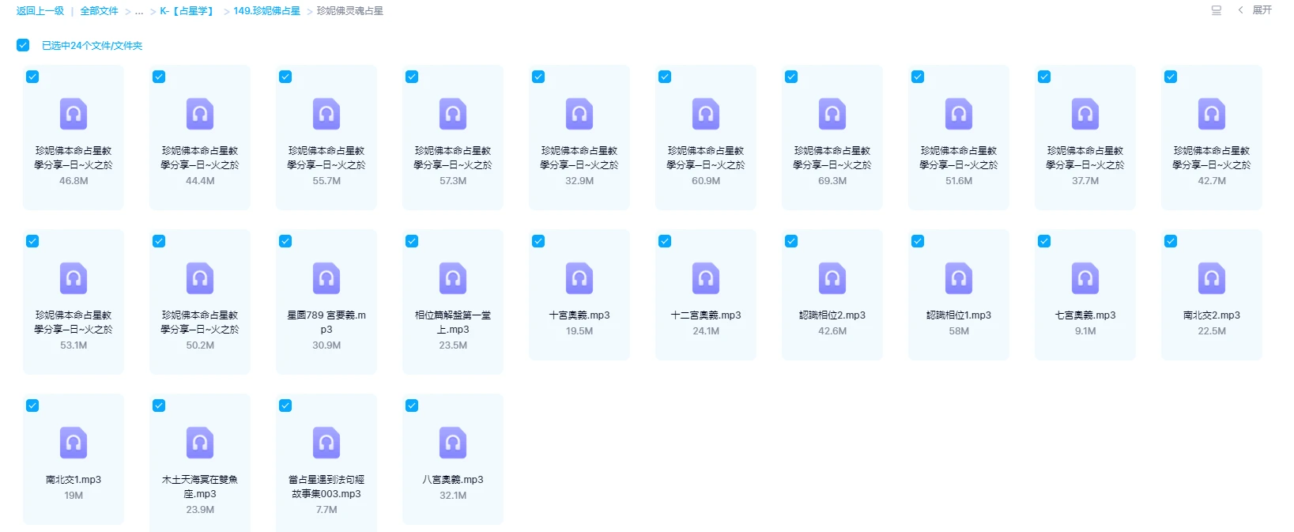This screenshot has height=532, width=1294.
Task: Uncheck the 南北交2.mp3 checkbox
Action: [x=1171, y=241]
